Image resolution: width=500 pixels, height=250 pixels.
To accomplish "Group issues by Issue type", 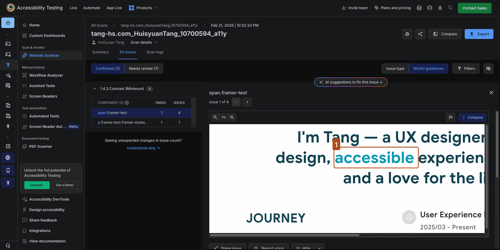I will tap(395, 69).
